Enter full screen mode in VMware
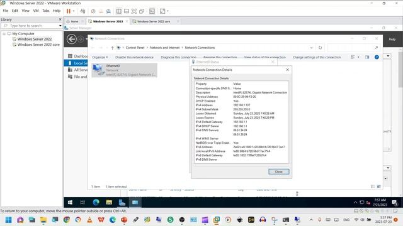This screenshot has width=403, height=226. [134, 11]
